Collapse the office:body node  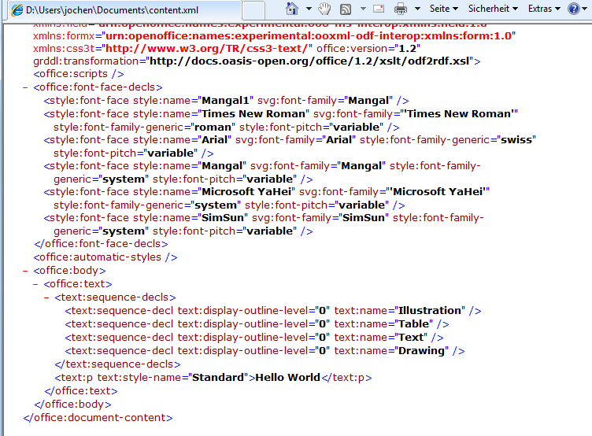[x=26, y=270]
